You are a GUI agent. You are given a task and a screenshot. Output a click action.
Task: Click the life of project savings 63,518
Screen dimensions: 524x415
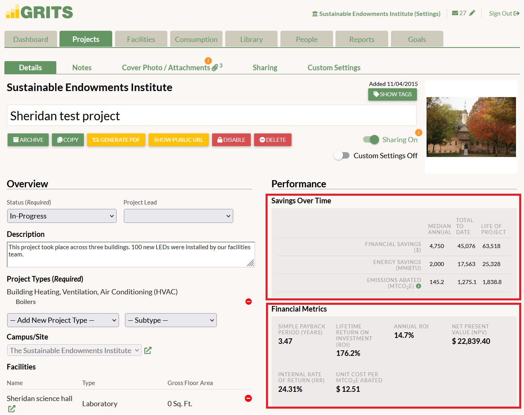[491, 246]
